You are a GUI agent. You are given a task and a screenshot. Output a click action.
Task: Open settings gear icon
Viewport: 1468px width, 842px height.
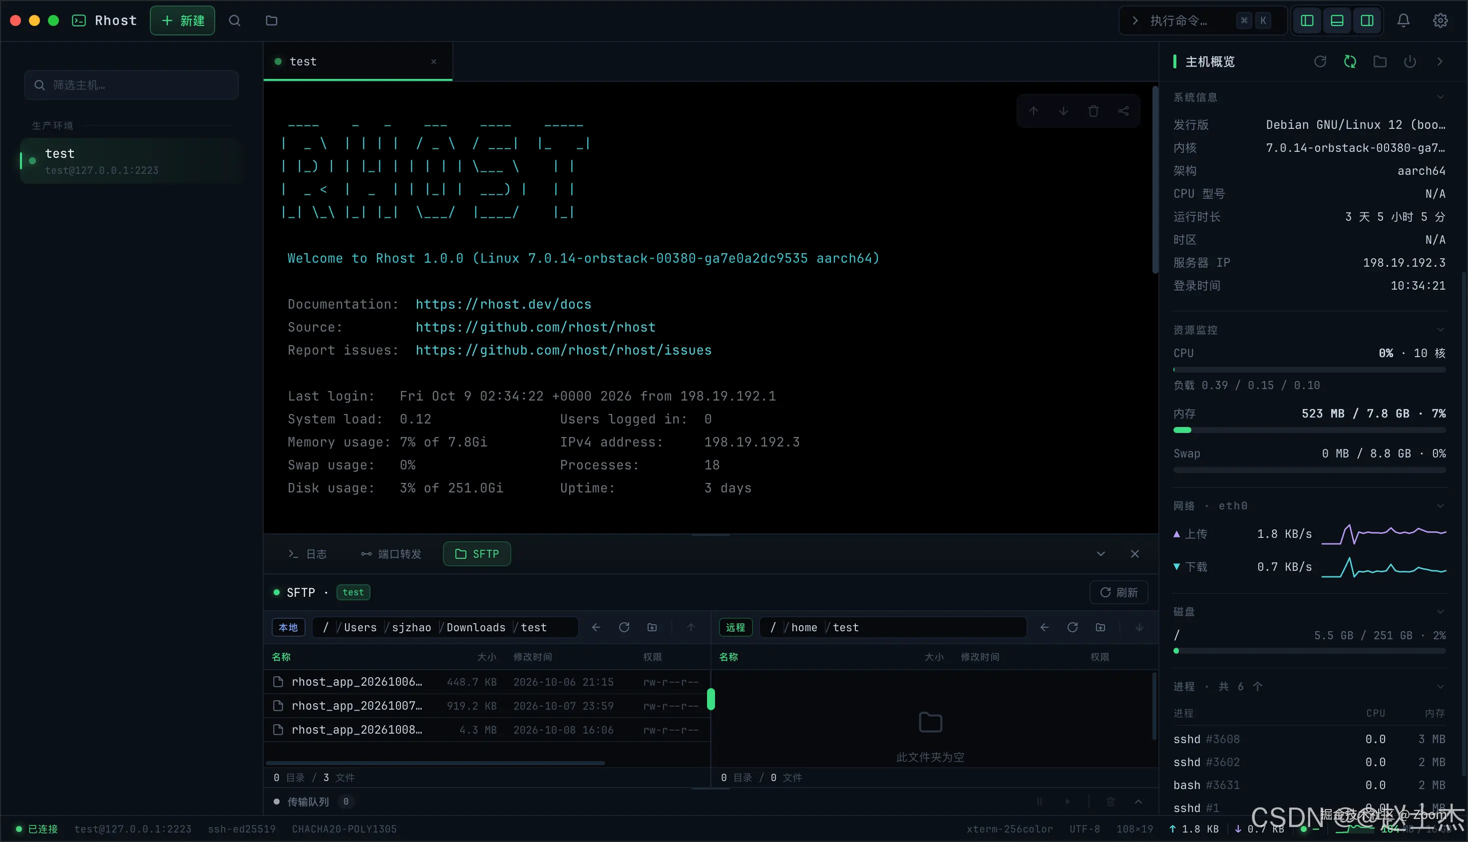tap(1440, 21)
